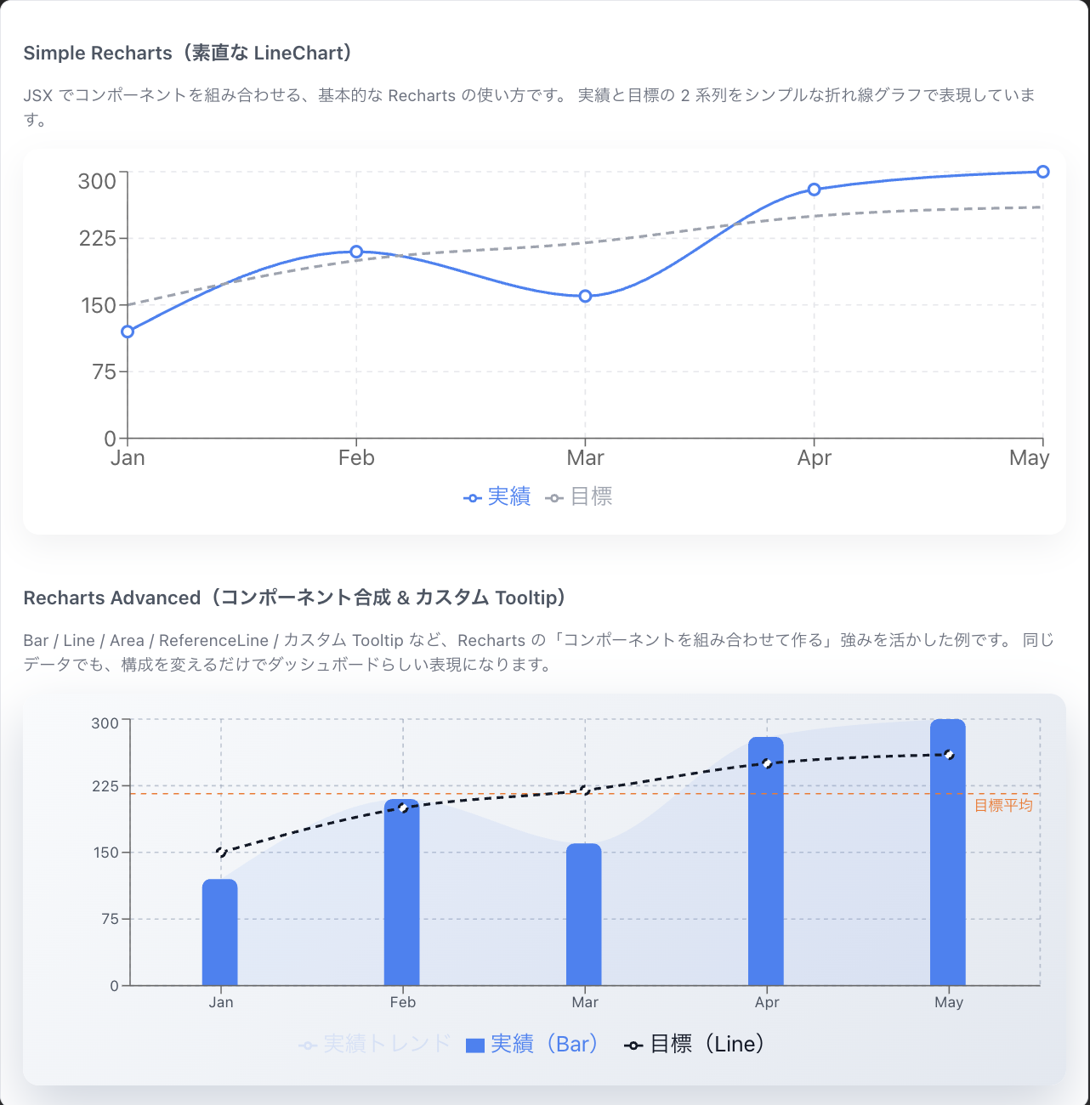Toggle the 目標（Line）legend entry
The height and width of the screenshot is (1105, 1090).
(x=694, y=1044)
